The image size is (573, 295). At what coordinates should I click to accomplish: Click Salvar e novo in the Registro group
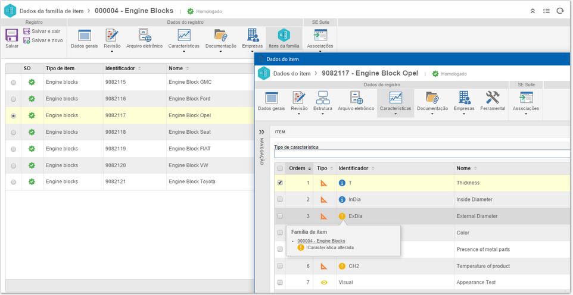tap(43, 40)
